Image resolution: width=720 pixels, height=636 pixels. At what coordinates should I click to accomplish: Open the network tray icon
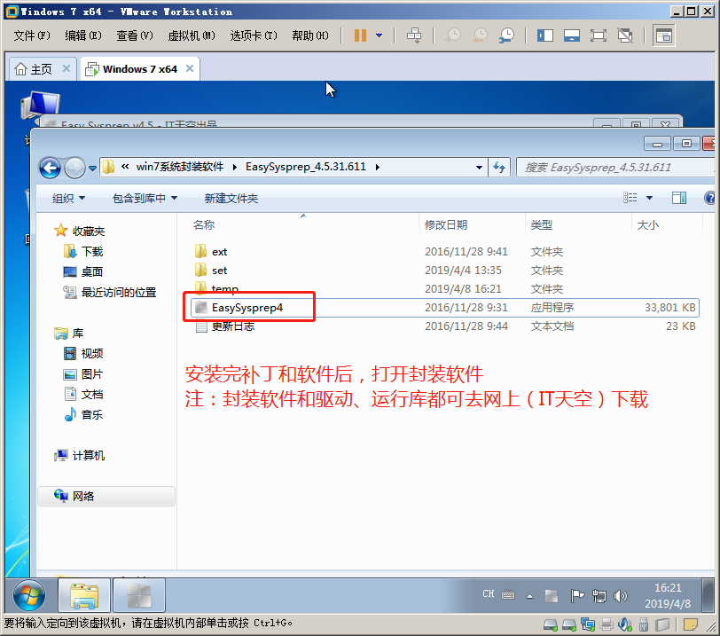(x=599, y=596)
